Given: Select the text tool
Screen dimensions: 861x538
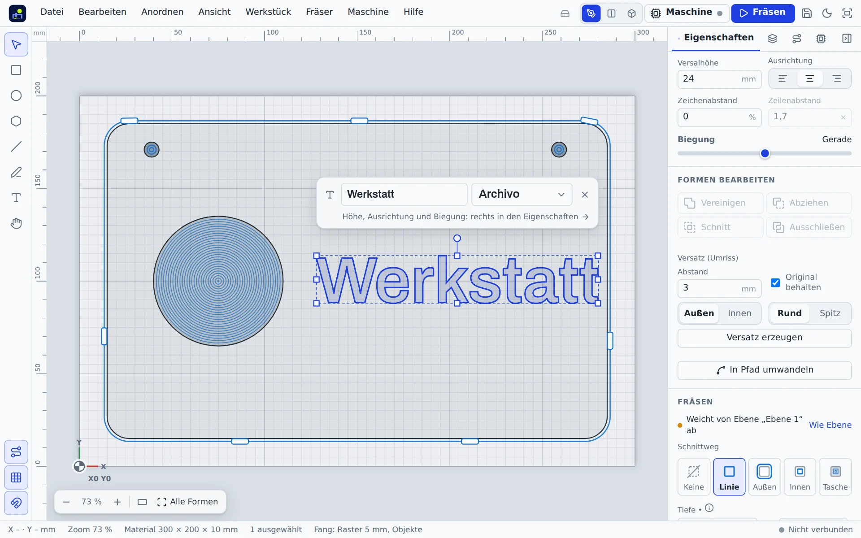Looking at the screenshot, I should tap(16, 198).
